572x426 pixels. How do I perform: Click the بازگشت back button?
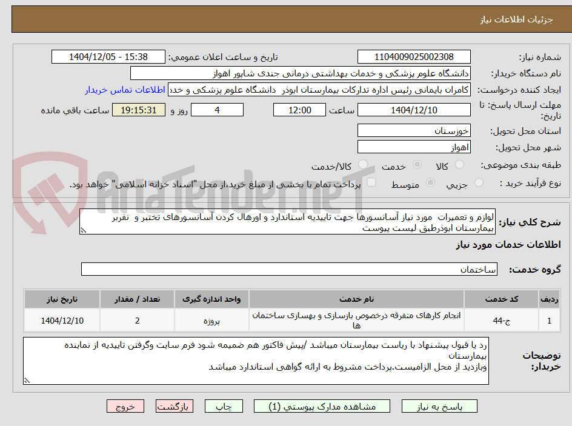[175, 406]
